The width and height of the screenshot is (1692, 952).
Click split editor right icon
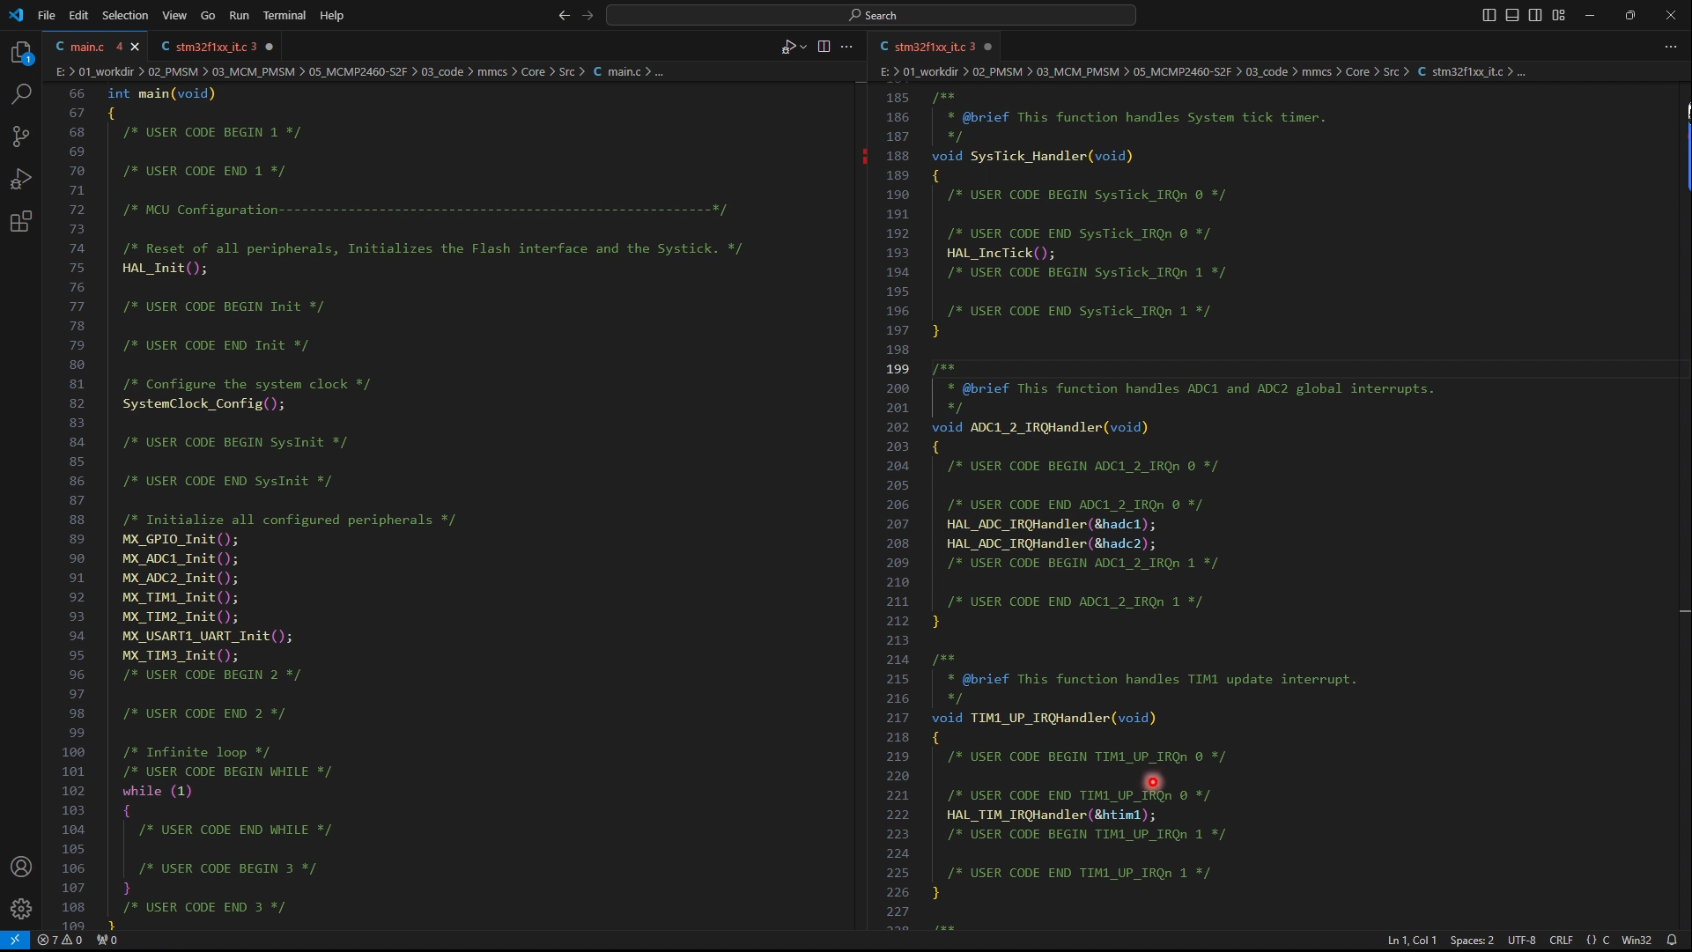click(x=824, y=47)
